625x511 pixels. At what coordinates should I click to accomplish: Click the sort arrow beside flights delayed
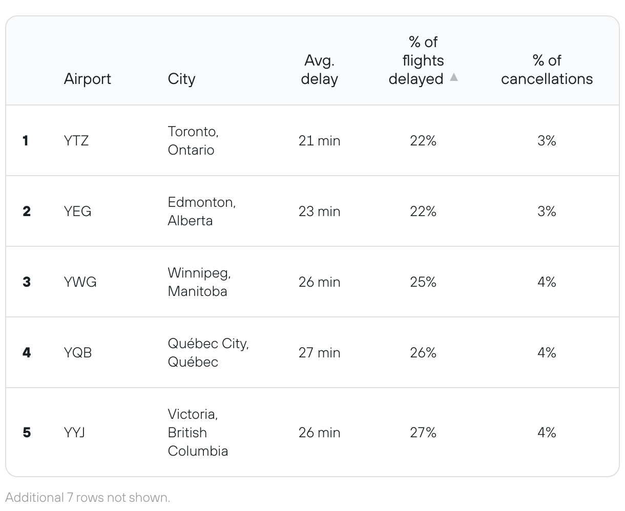[x=453, y=78]
